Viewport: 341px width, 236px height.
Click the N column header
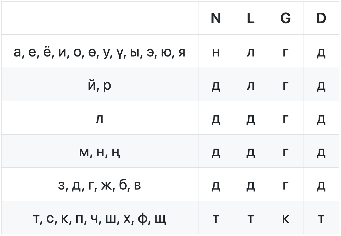pyautogui.click(x=216, y=18)
